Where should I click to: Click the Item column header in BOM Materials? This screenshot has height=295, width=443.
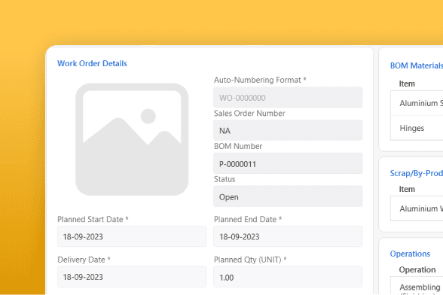(x=407, y=84)
